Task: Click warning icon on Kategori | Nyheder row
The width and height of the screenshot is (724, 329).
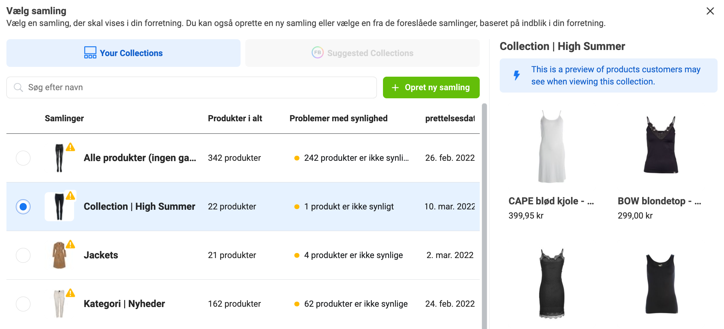Action: coord(70,293)
